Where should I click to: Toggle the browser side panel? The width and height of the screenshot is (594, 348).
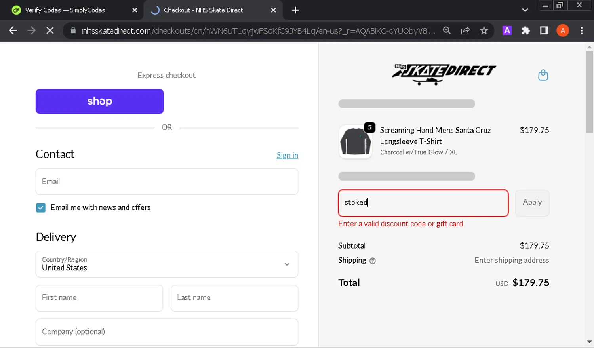click(544, 30)
